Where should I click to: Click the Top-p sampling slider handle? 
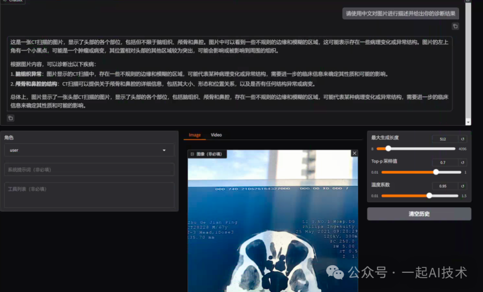pos(436,172)
